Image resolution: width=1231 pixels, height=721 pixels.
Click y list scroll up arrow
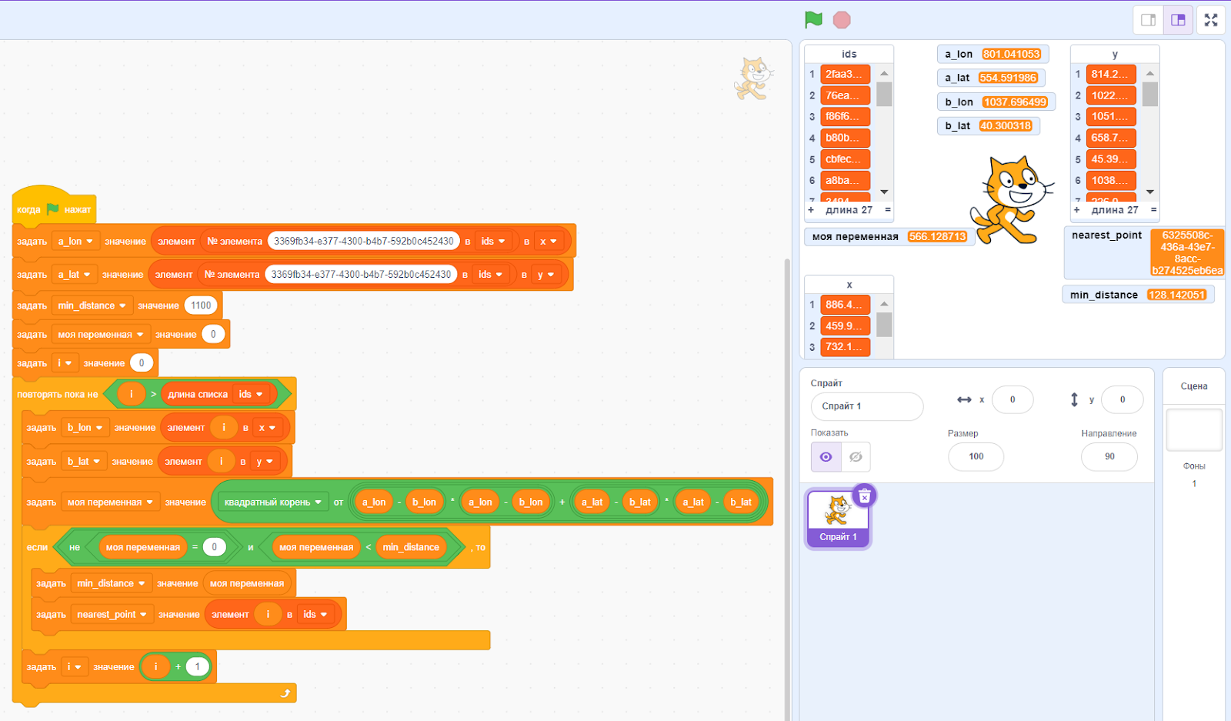(1150, 73)
